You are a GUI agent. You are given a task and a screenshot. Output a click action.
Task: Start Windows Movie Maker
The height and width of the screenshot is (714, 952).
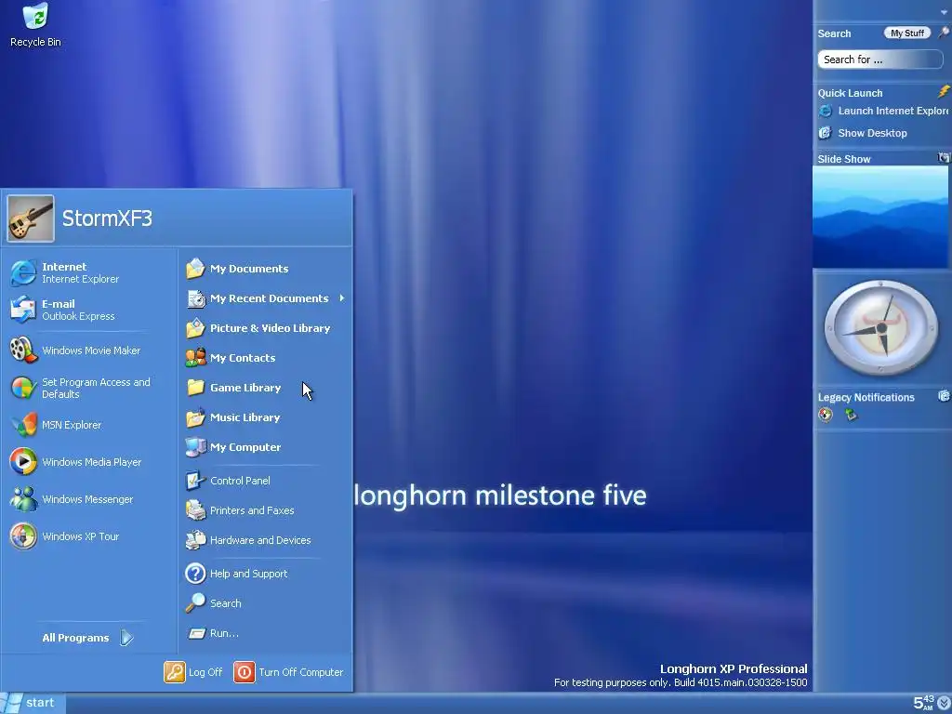tap(75, 350)
